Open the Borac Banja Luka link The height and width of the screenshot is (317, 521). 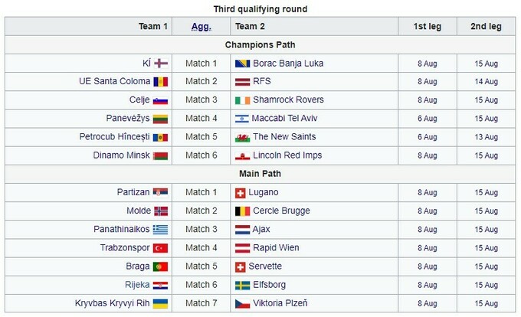click(287, 63)
